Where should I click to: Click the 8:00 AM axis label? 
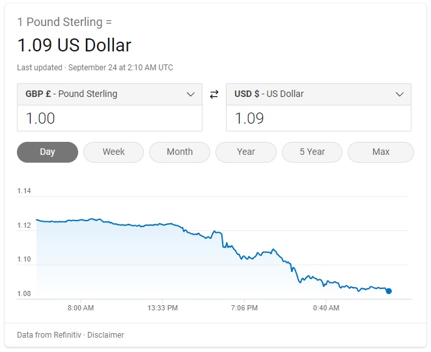tap(81, 308)
